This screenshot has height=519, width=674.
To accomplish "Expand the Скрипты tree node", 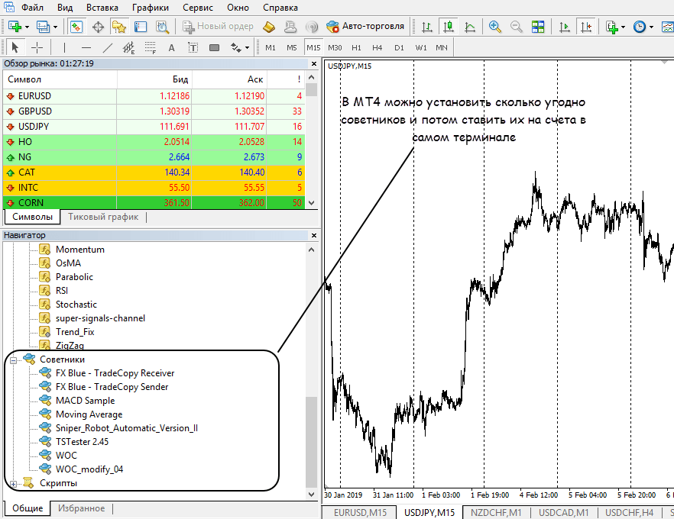I will click(13, 483).
